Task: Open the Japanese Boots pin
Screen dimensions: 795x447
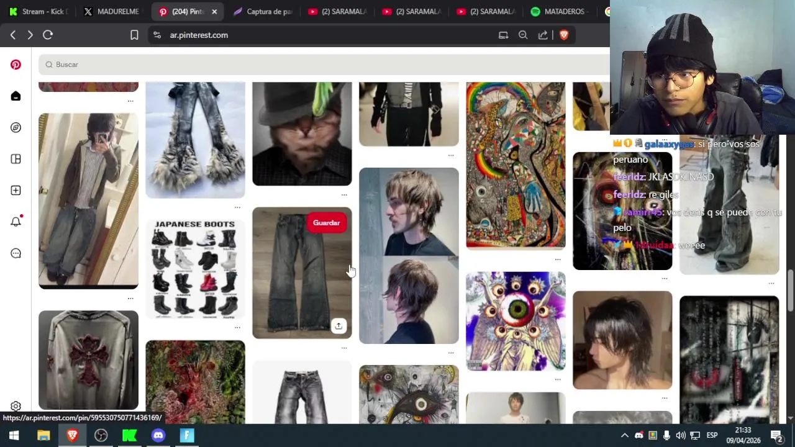Action: pos(195,268)
